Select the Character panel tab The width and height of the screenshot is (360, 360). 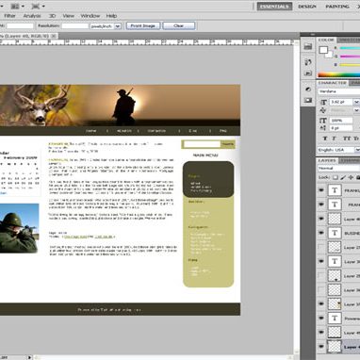[332, 83]
